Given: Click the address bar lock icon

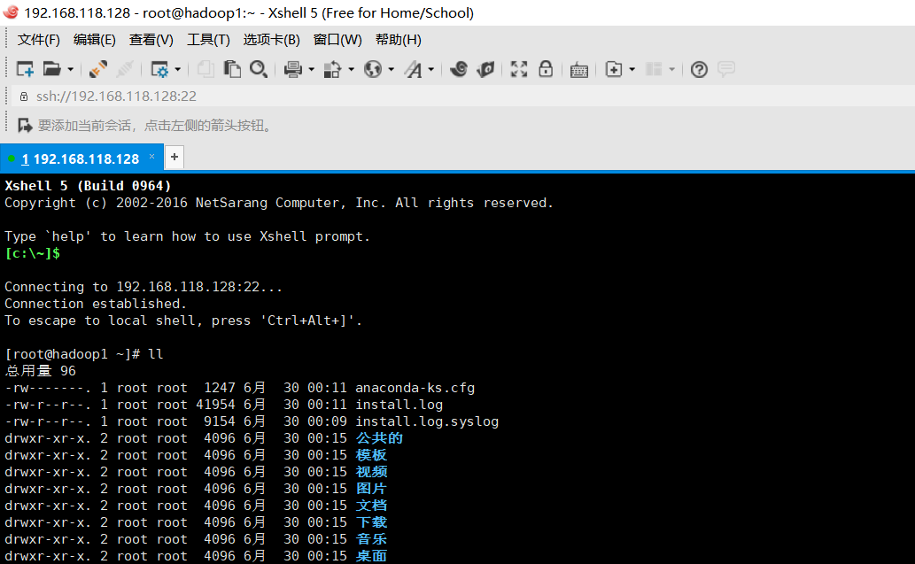Looking at the screenshot, I should point(24,97).
